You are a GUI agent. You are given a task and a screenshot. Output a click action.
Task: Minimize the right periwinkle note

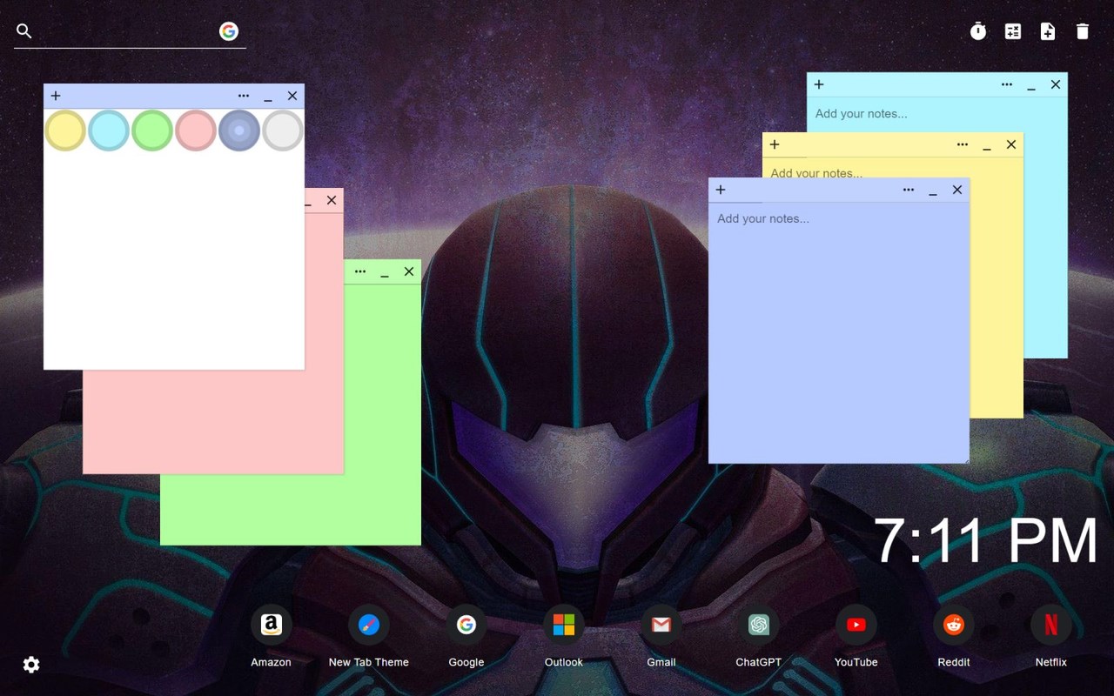933,191
